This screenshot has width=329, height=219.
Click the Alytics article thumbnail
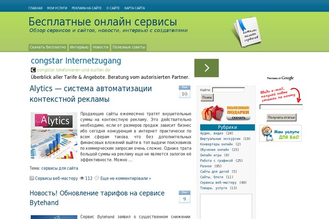coord(54,135)
